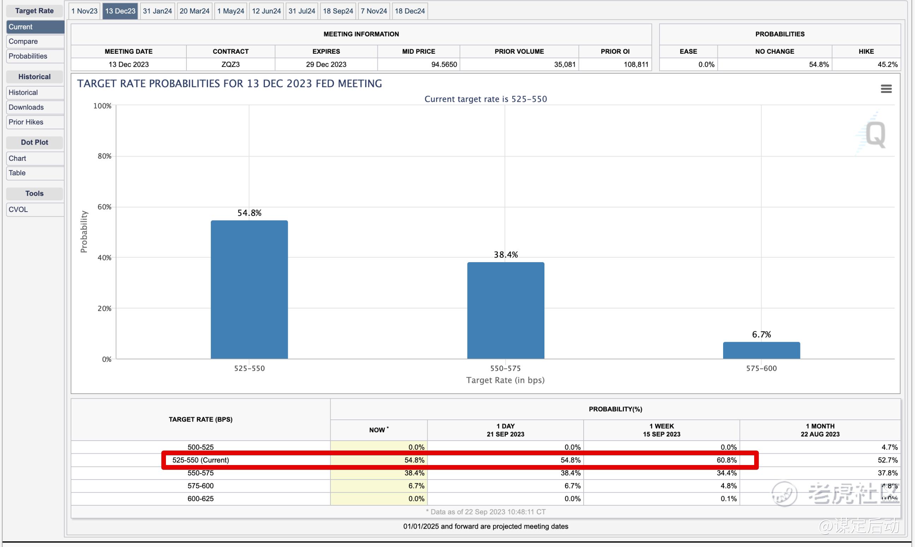The image size is (918, 547).
Task: Click the 575-600 small bar
Action: coord(761,350)
